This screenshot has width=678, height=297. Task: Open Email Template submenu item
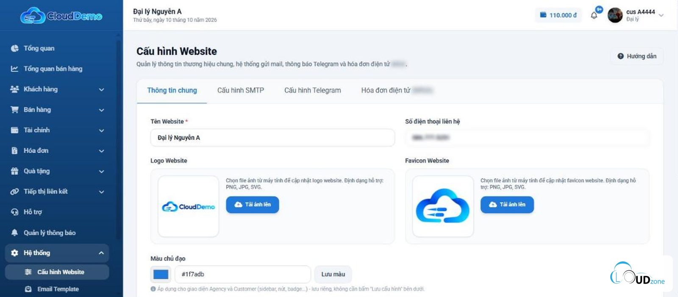57,289
